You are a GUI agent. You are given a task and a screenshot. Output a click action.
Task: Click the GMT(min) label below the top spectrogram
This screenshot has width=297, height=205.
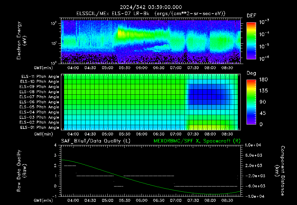point(44,68)
